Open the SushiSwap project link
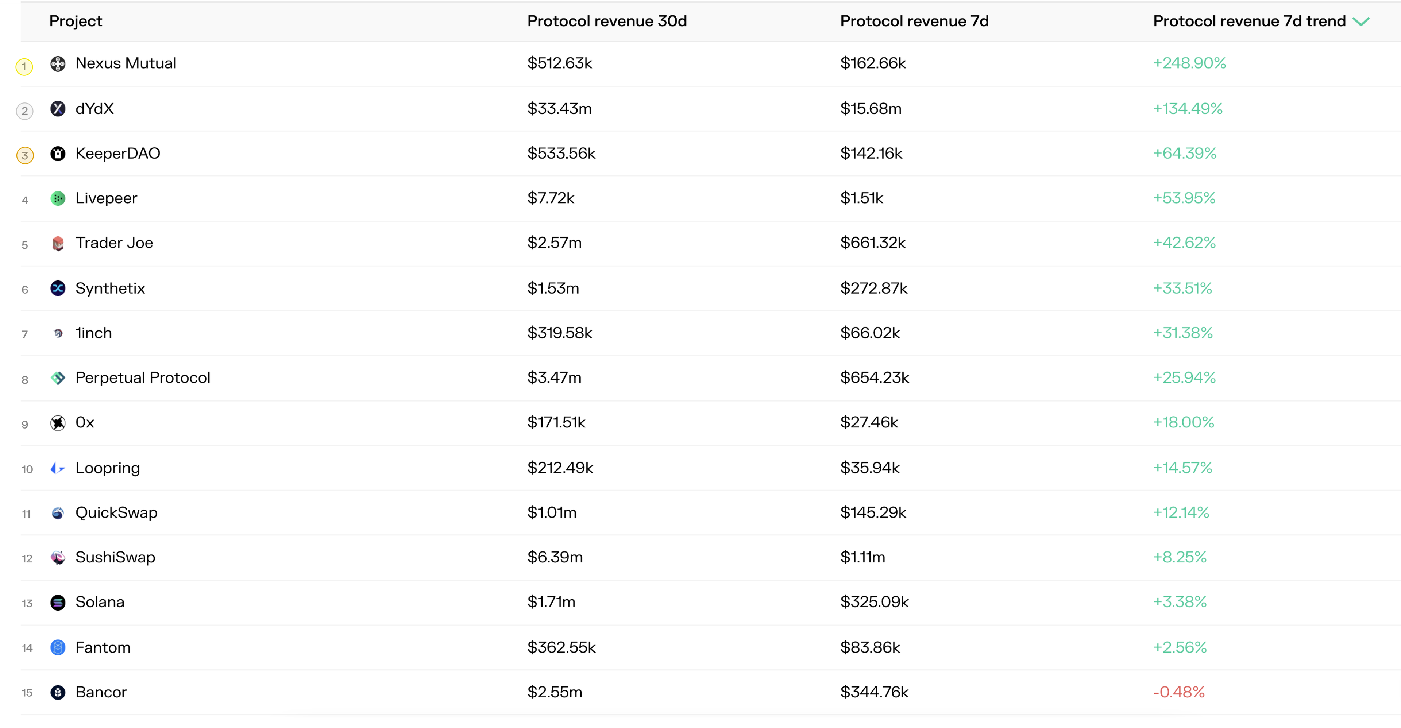The image size is (1401, 728). point(115,557)
